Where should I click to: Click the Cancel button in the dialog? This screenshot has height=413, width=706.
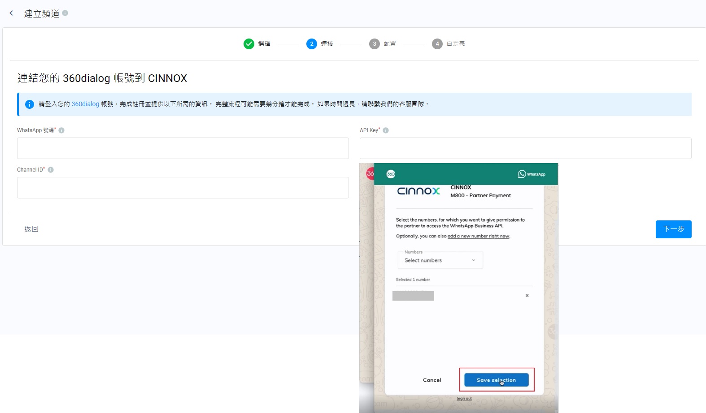pyautogui.click(x=432, y=380)
